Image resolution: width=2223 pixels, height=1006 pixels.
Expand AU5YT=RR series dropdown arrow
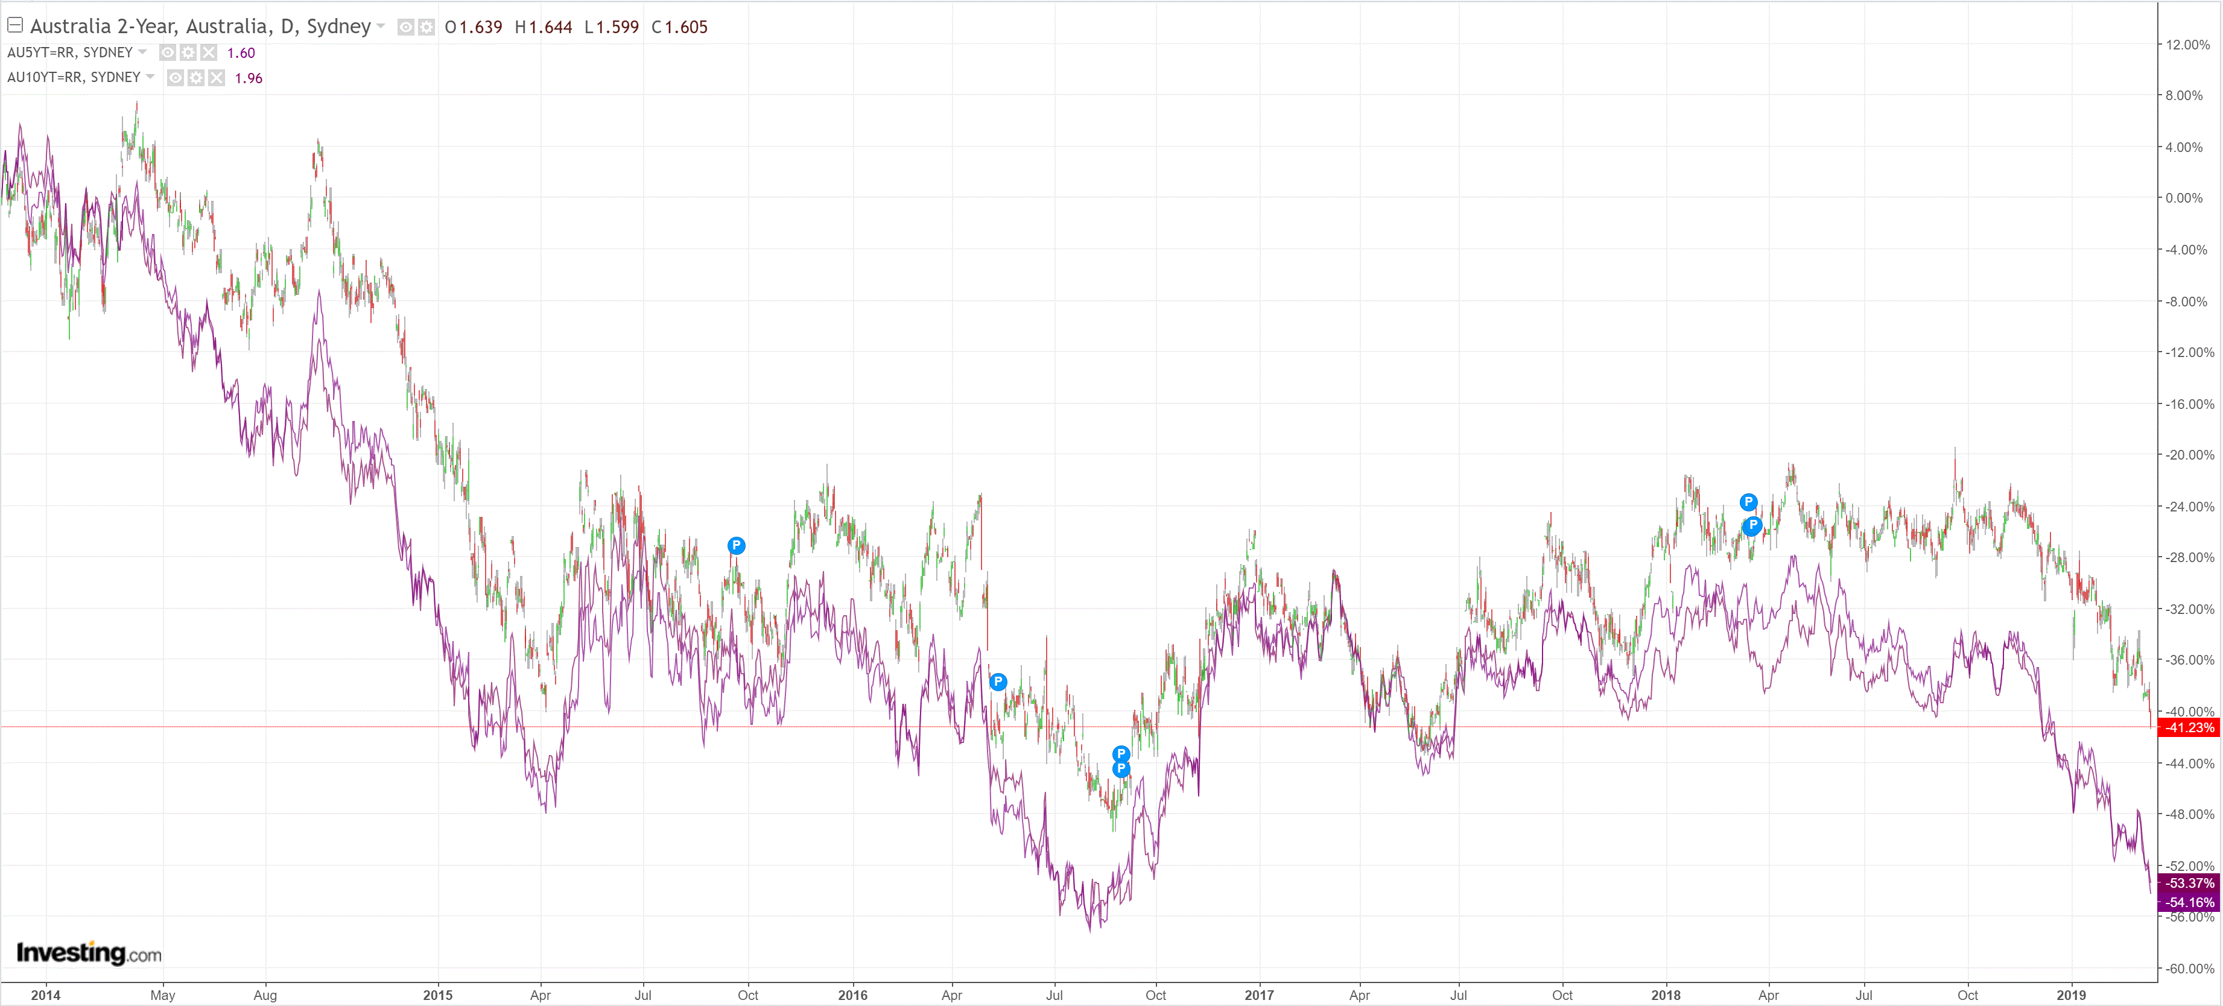(x=142, y=52)
